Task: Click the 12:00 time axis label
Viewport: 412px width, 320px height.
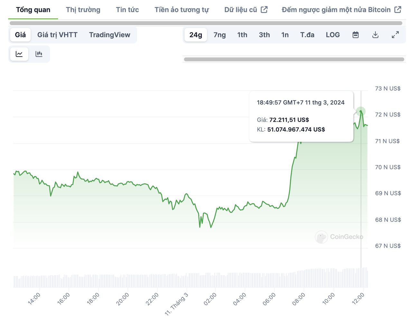Action: [x=358, y=299]
